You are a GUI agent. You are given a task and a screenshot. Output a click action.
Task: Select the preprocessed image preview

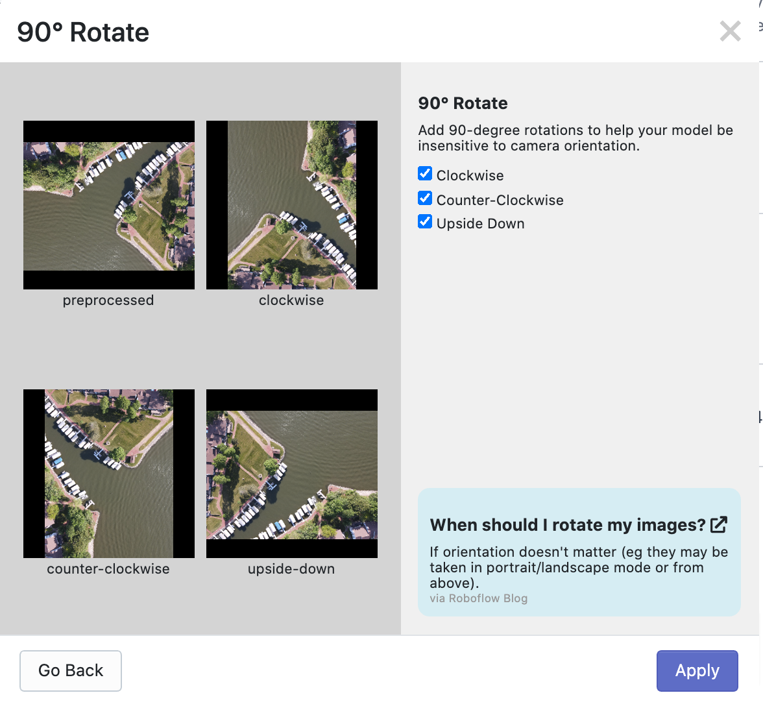tap(108, 204)
